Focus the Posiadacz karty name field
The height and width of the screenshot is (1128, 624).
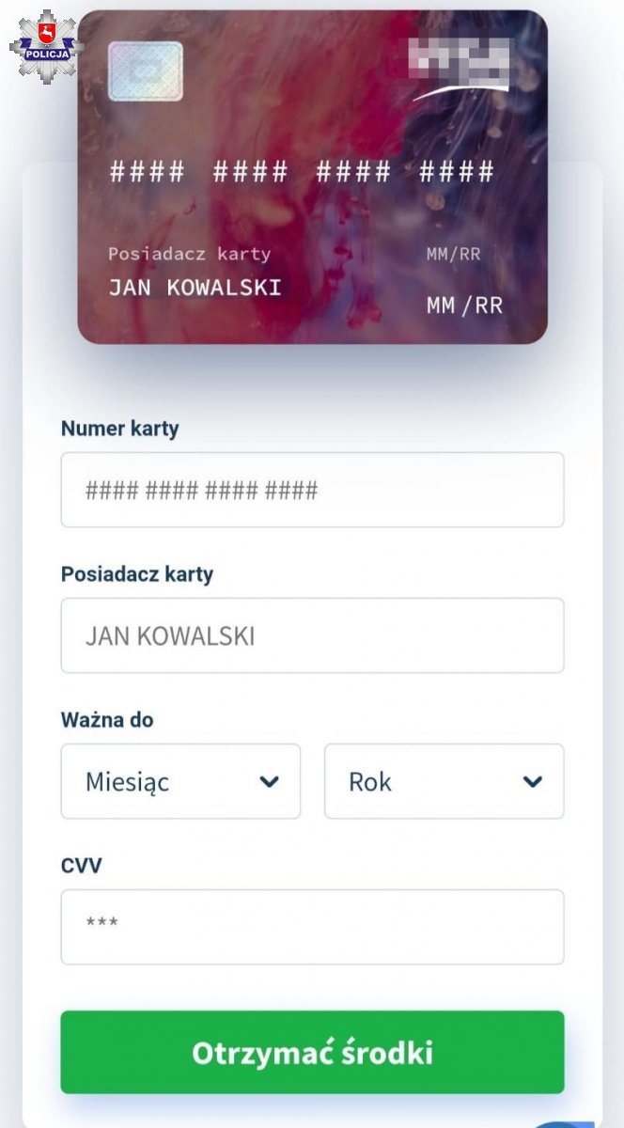[x=312, y=635]
